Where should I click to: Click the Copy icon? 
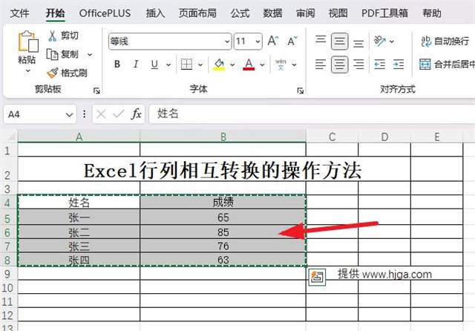click(x=52, y=54)
